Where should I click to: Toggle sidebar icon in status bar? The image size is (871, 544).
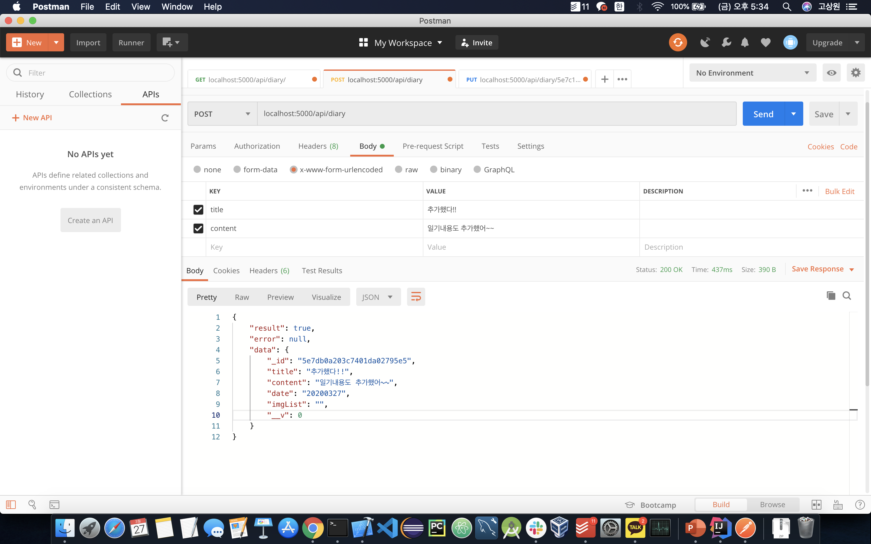11,505
